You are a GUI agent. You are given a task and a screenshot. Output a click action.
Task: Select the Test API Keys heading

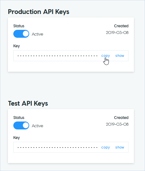pos(28,103)
